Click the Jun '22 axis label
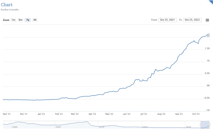Image resolution: width=213 pixels, height=133 pixels. [x=127, y=114]
